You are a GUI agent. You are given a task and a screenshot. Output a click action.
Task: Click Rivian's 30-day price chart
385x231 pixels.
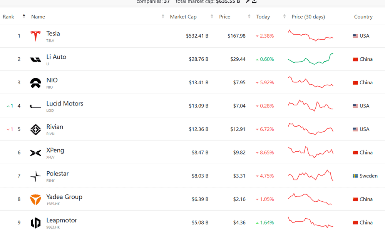point(311,129)
